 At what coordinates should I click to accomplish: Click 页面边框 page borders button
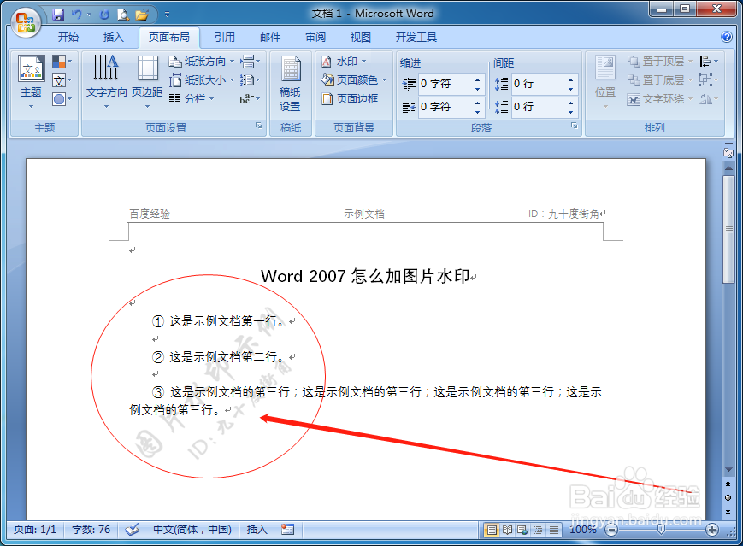point(351,99)
